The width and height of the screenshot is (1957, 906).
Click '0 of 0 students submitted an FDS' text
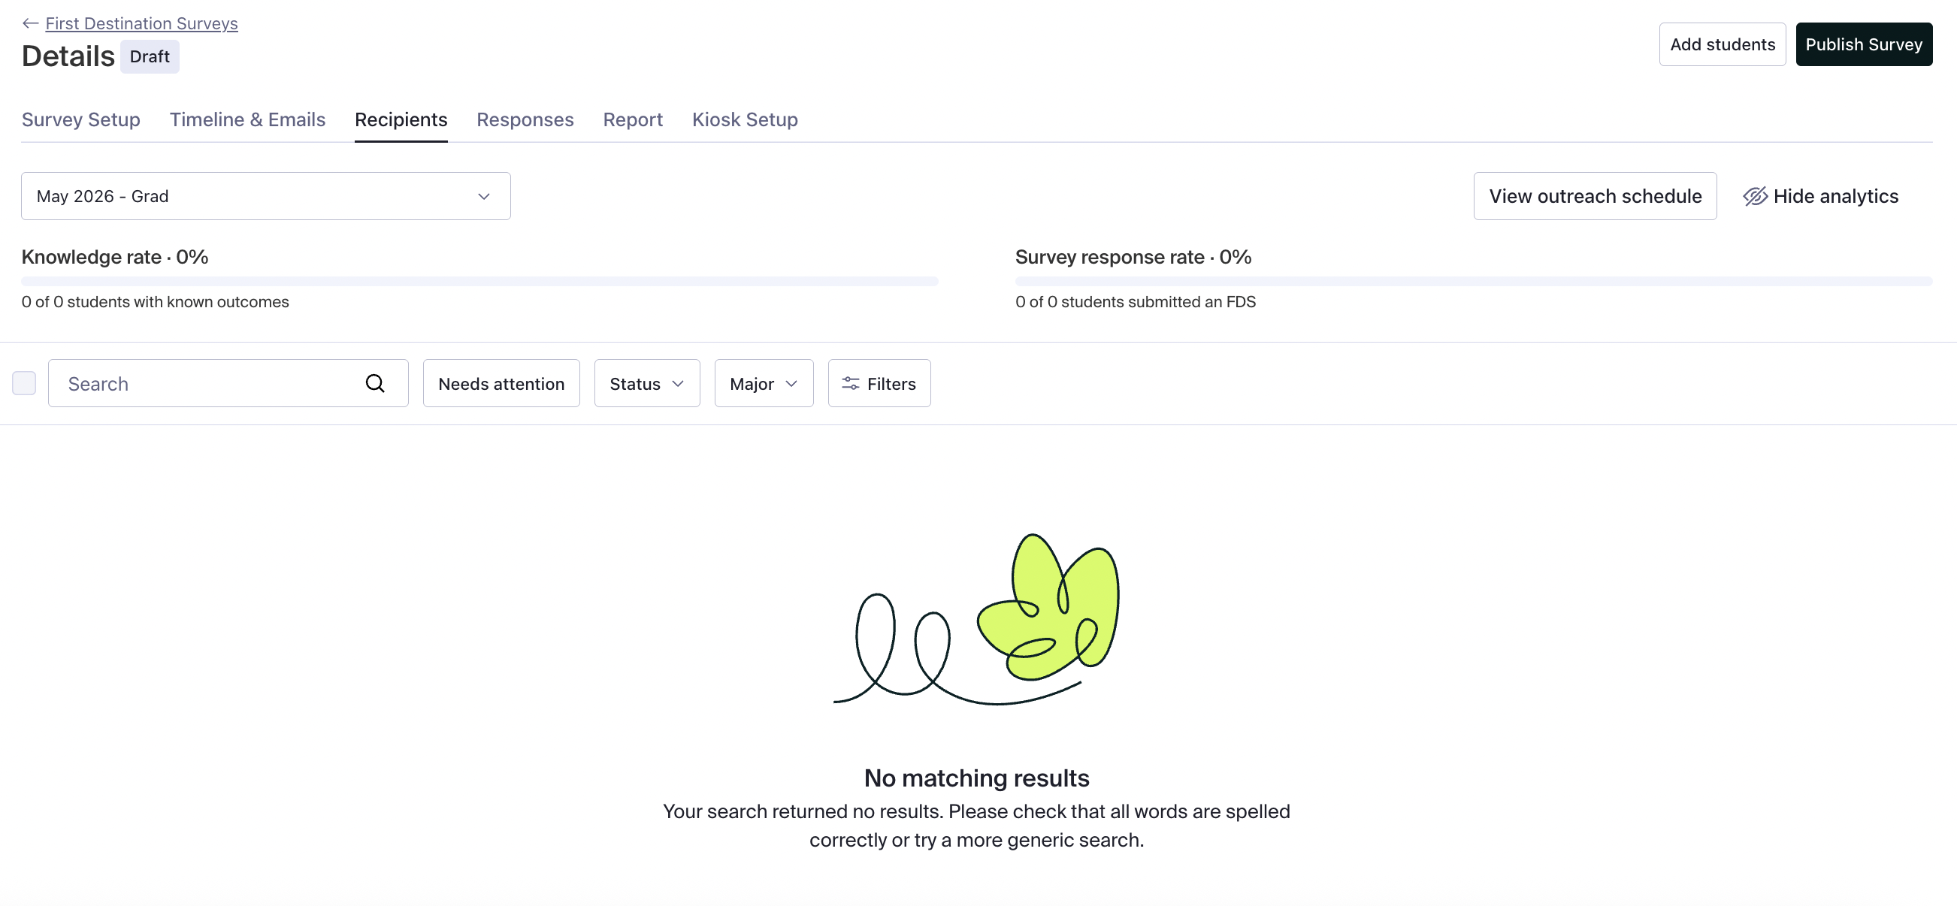click(1135, 301)
